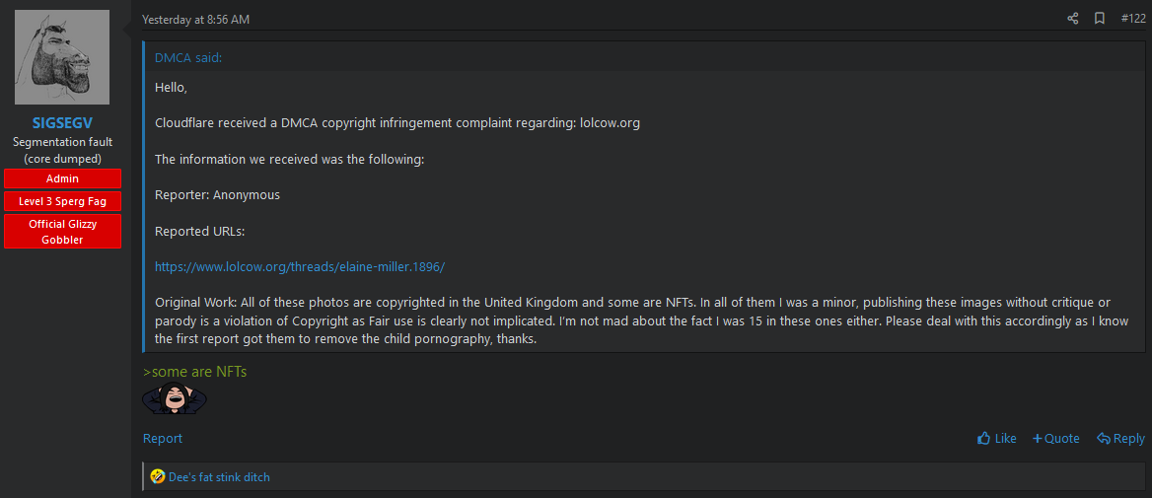Image resolution: width=1152 pixels, height=498 pixels.
Task: Click the red Level 3 user badge
Action: tap(62, 201)
